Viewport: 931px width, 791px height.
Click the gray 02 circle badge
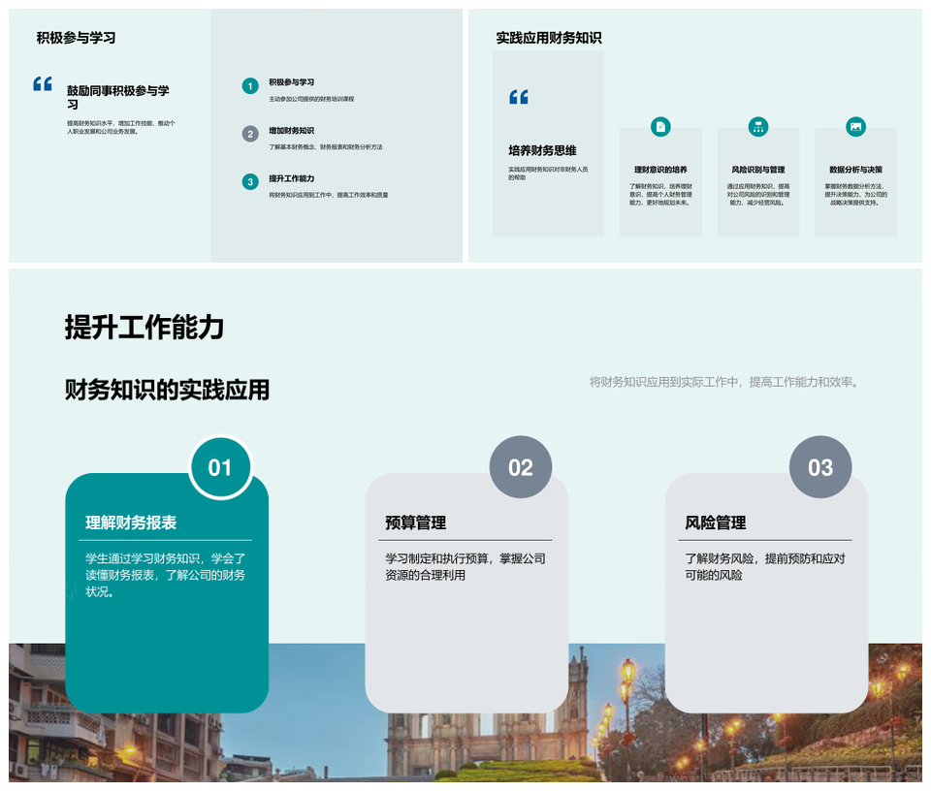521,467
